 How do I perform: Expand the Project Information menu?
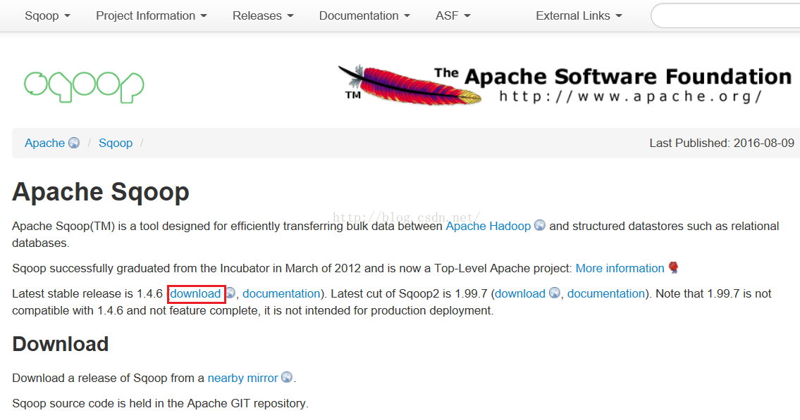152,15
